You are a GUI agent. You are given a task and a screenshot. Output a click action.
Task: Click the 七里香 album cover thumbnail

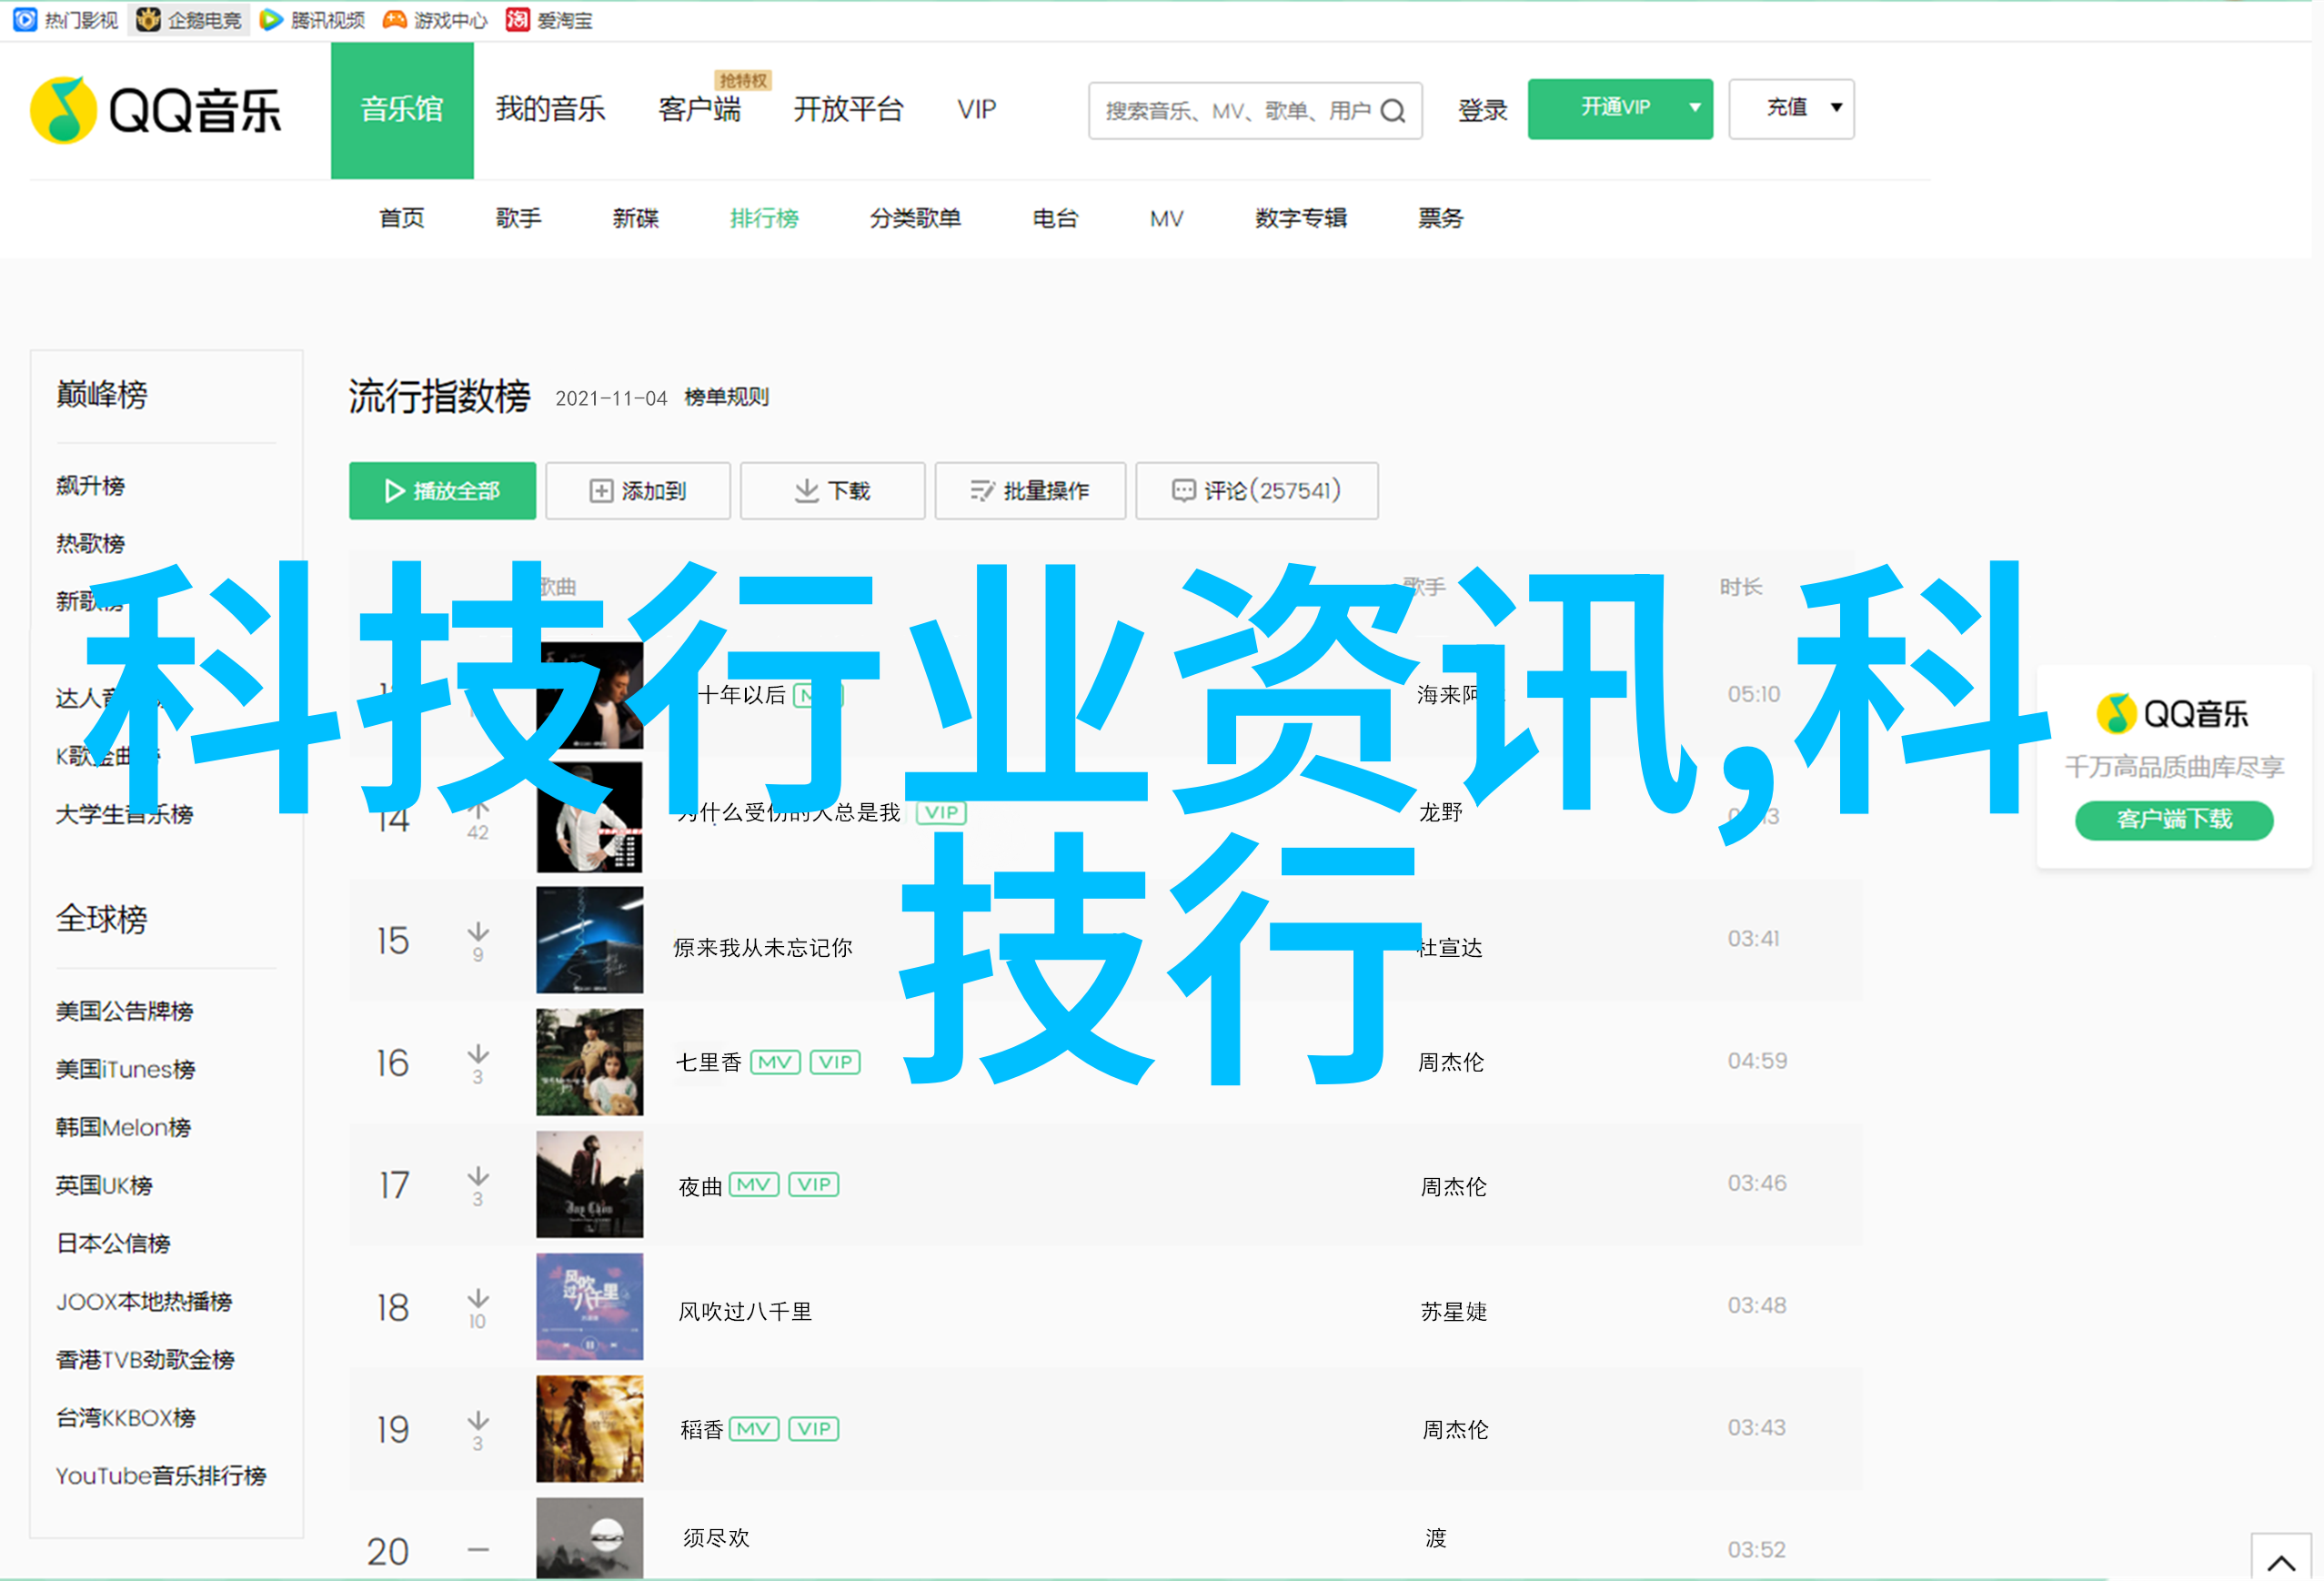coord(589,1061)
